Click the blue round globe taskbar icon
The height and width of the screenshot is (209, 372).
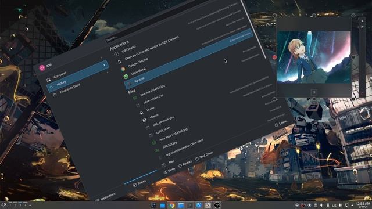coord(199,205)
